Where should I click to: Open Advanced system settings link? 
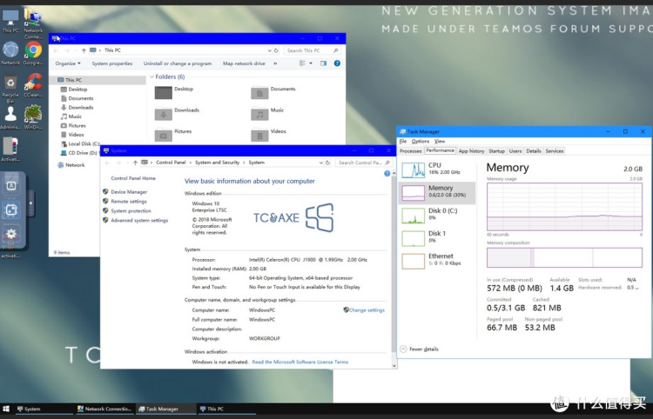pos(139,221)
